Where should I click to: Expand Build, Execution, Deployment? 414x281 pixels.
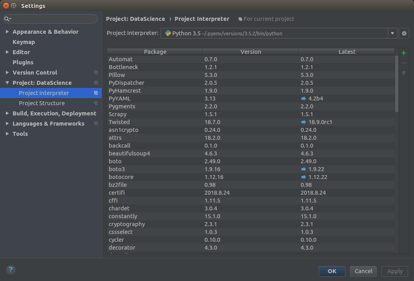[x=7, y=113]
